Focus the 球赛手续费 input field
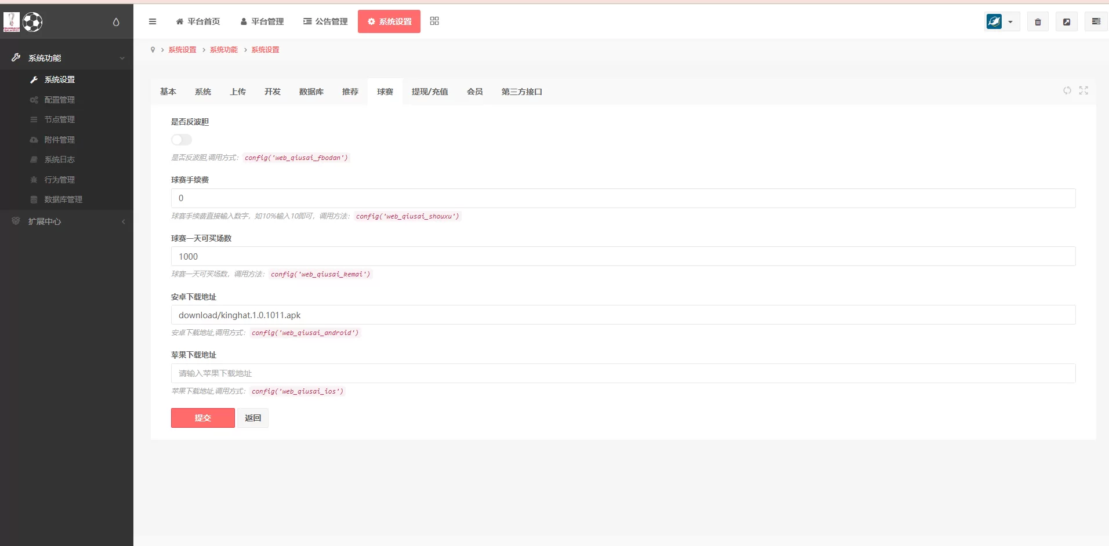Viewport: 1109px width, 546px height. [x=624, y=198]
